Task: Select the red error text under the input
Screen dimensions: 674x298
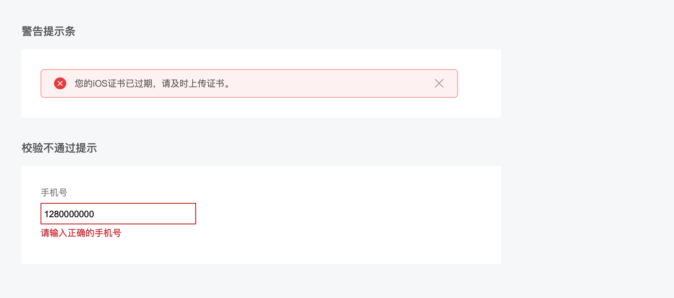Action: [81, 232]
